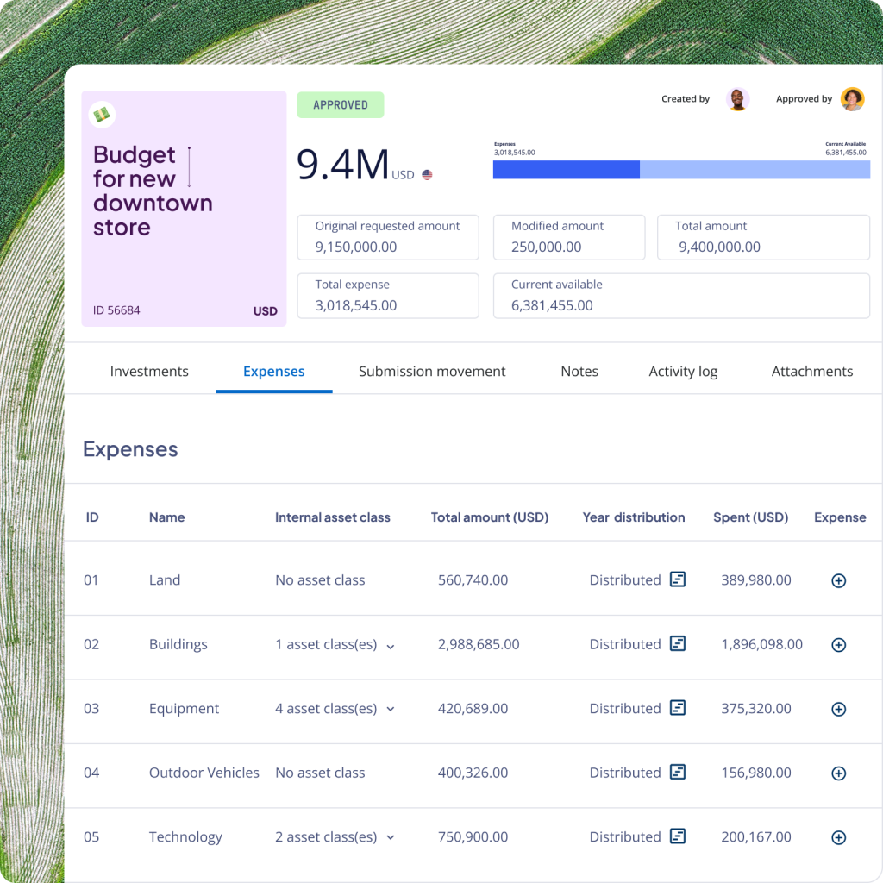Screen dimensions: 883x883
Task: Open the Submission movement tab
Action: pyautogui.click(x=432, y=372)
